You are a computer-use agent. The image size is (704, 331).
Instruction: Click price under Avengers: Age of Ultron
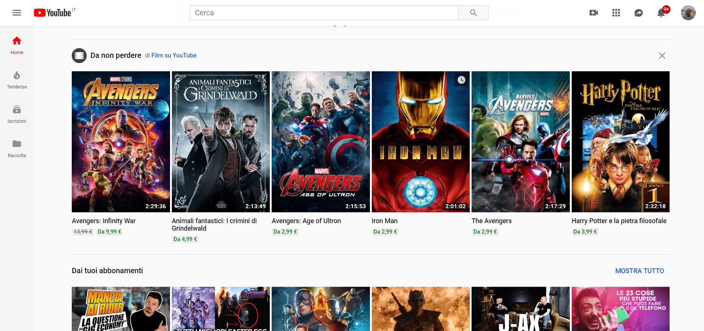285,232
